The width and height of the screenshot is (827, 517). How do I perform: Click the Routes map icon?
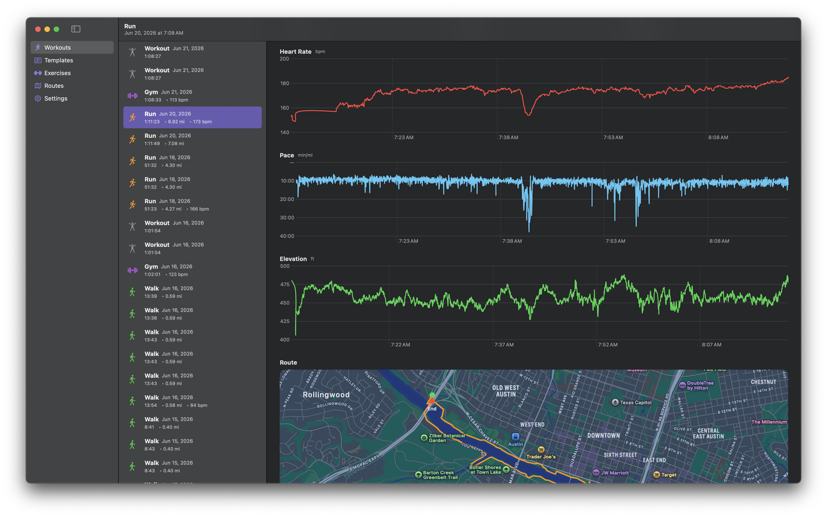point(38,86)
